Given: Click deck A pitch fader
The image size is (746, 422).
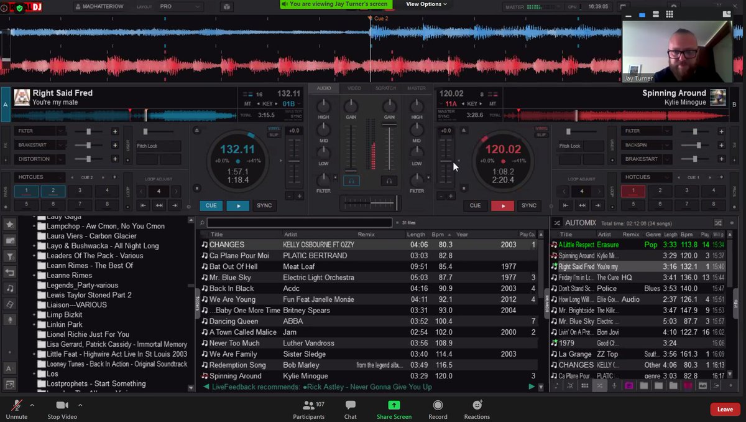Looking at the screenshot, I should (x=293, y=161).
